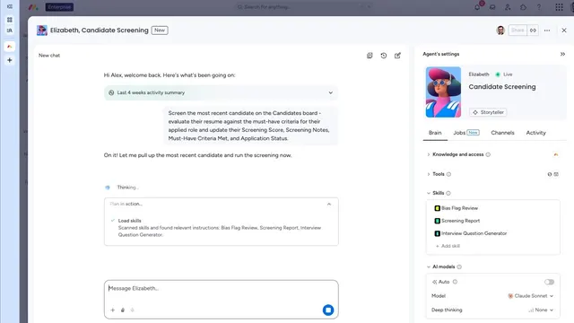Open chat history clock icon
The height and width of the screenshot is (323, 574).
[384, 56]
